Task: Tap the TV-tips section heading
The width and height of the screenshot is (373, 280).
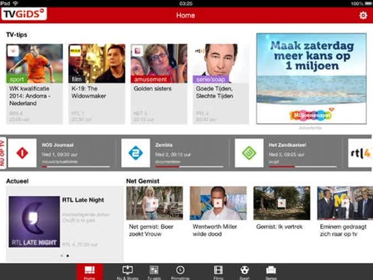Action: coord(17,35)
